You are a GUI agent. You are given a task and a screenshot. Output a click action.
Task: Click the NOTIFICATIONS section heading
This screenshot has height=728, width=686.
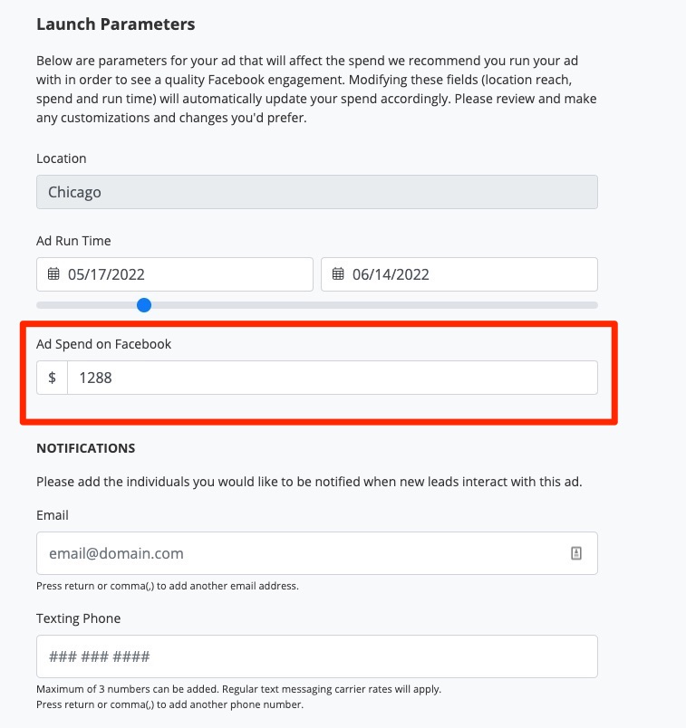point(85,448)
